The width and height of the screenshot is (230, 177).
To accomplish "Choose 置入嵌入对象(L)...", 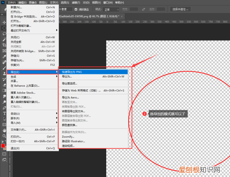I will [33, 97].
